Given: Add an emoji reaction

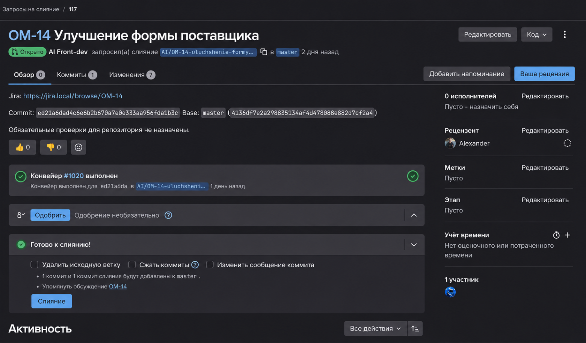Looking at the screenshot, I should click(x=79, y=147).
